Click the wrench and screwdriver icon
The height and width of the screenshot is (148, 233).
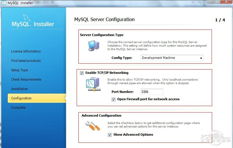coord(93,126)
